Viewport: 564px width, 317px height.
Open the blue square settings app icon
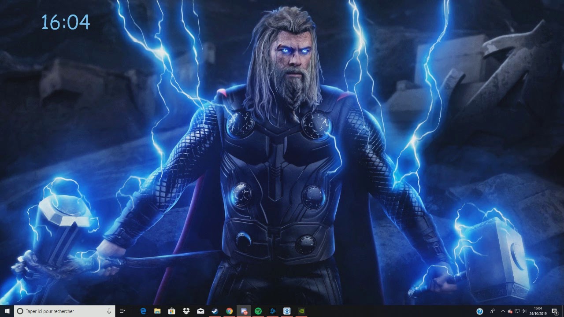click(287, 311)
